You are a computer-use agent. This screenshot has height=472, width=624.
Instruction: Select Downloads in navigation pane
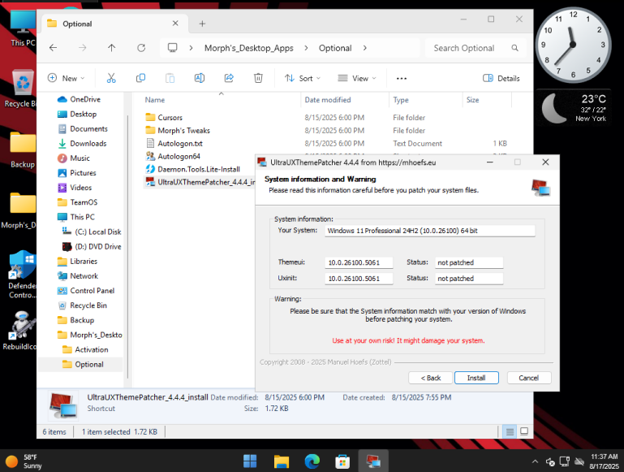88,144
